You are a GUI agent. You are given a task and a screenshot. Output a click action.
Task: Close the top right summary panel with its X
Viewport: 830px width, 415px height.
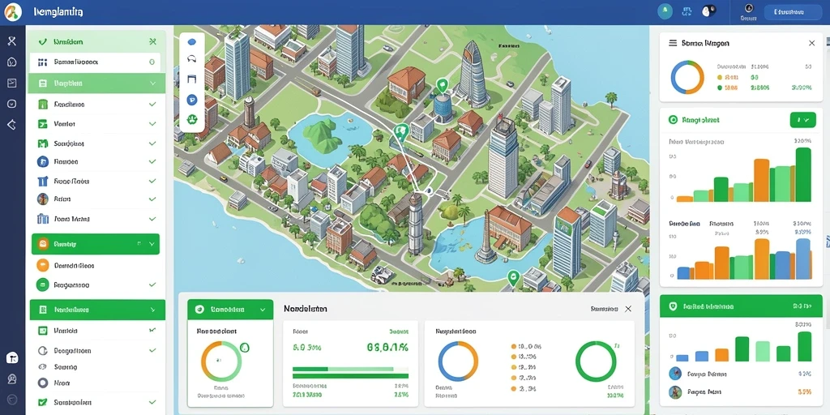click(x=812, y=43)
